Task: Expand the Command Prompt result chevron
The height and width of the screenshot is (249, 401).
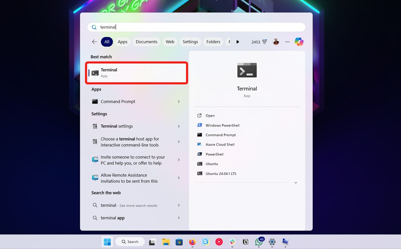Action: tap(179, 102)
